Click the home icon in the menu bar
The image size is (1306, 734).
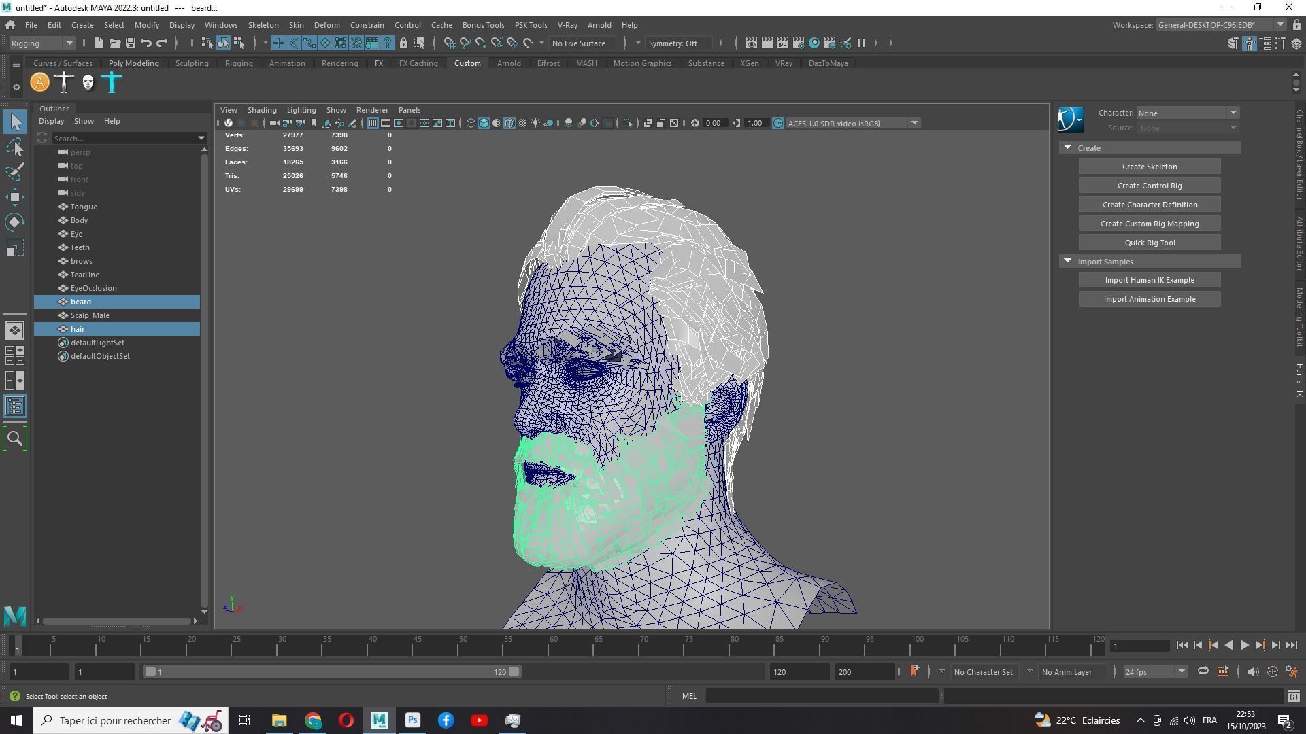(10, 25)
